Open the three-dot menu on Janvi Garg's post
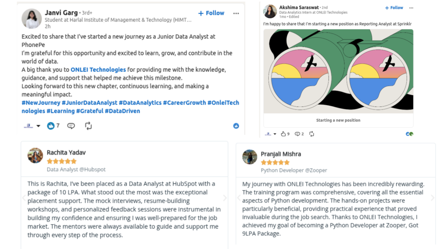The image size is (443, 249). pos(236,13)
